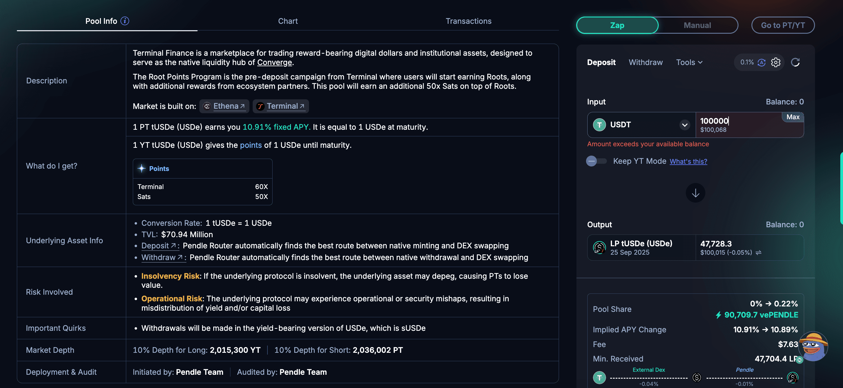Click the External Dex route label

649,370
